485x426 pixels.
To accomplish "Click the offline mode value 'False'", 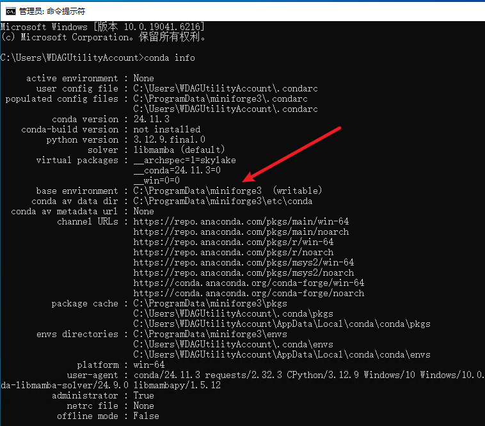I will (146, 416).
